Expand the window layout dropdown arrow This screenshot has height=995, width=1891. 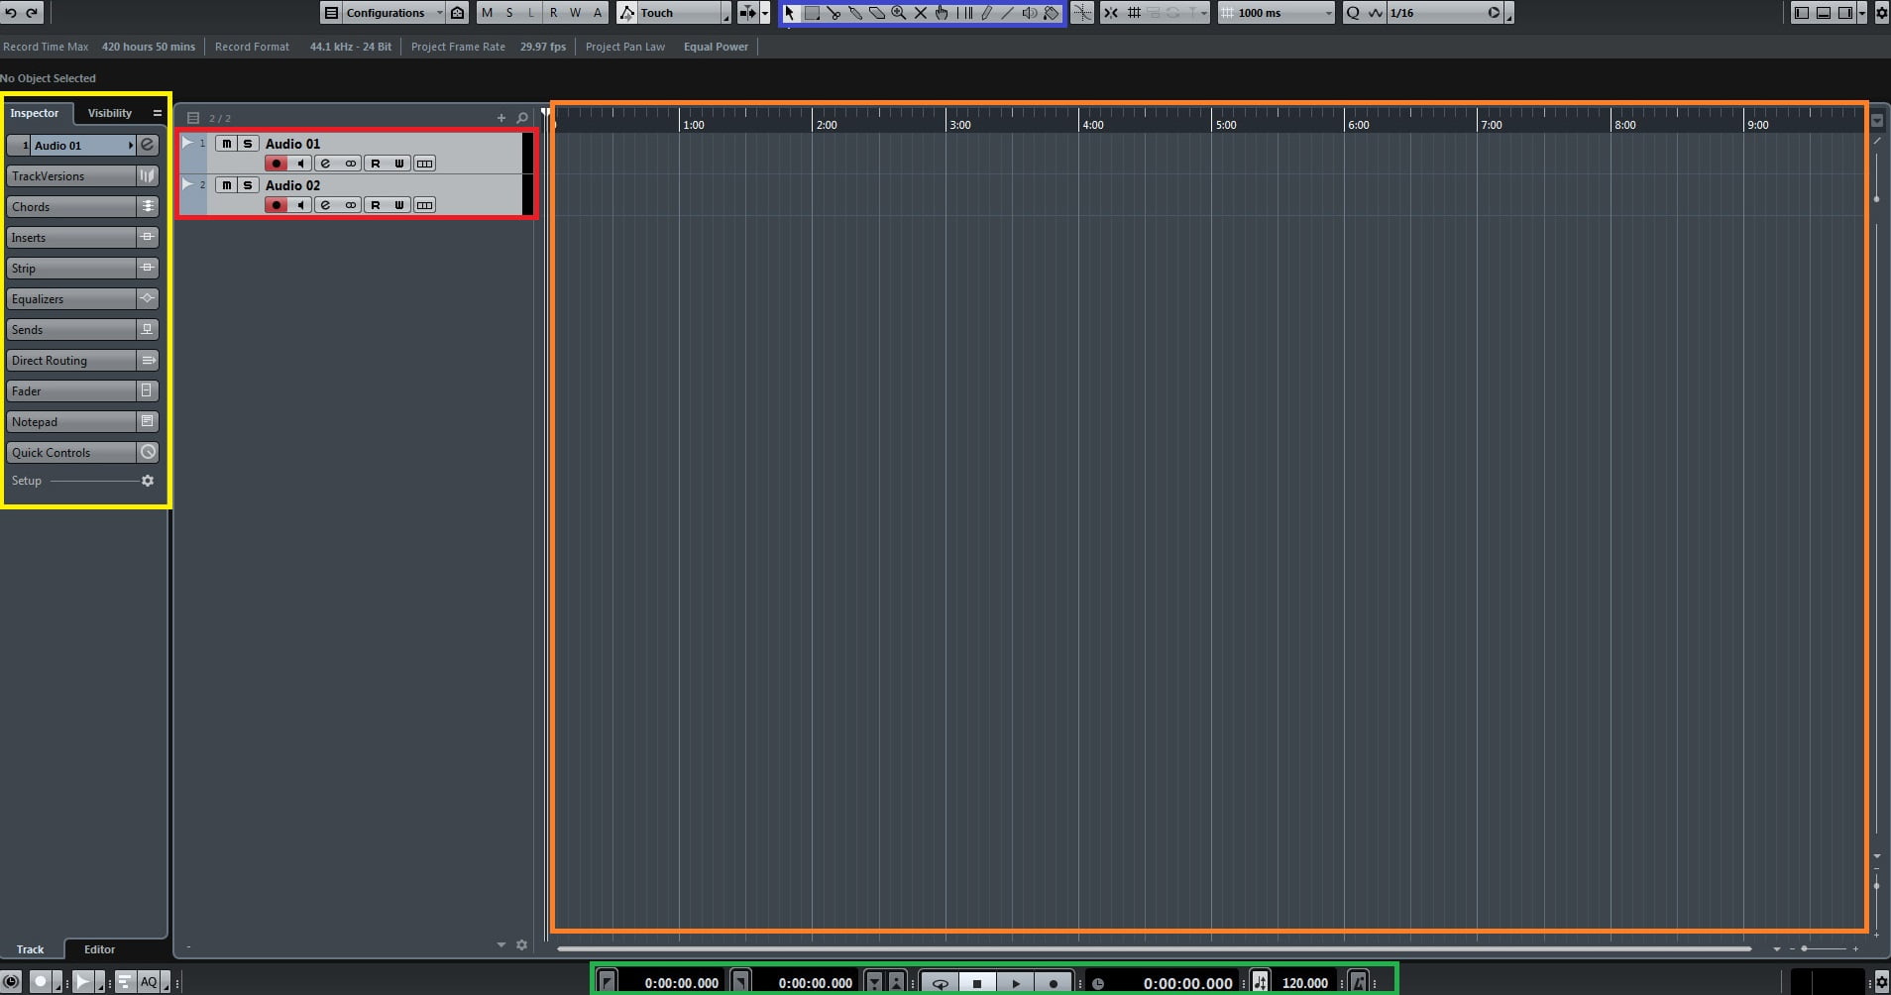point(1862,13)
